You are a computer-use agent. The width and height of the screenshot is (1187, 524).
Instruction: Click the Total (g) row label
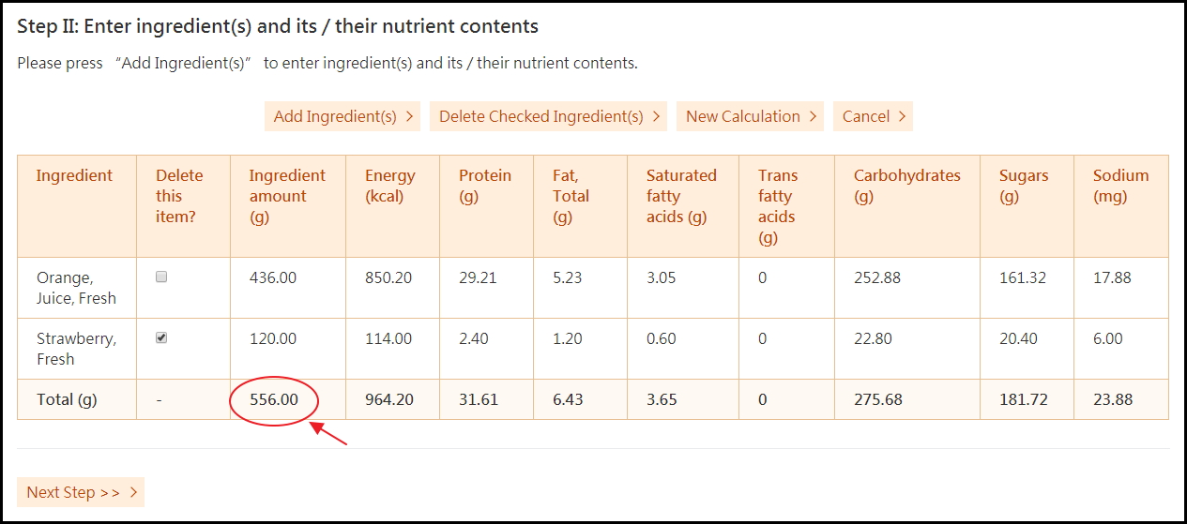(67, 399)
